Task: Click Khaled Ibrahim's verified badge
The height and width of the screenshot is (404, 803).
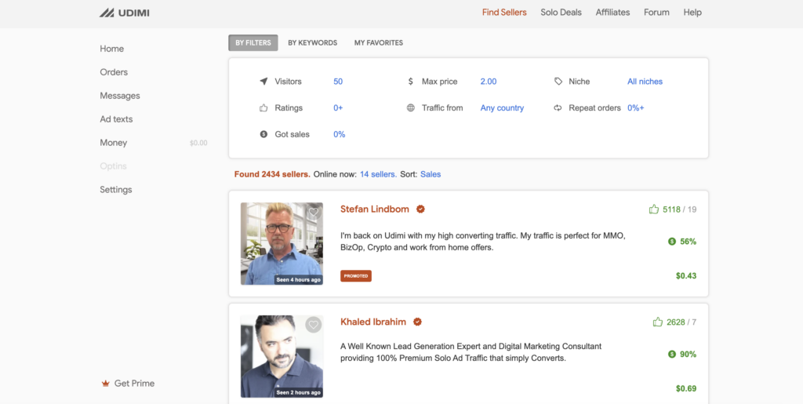Action: [417, 322]
